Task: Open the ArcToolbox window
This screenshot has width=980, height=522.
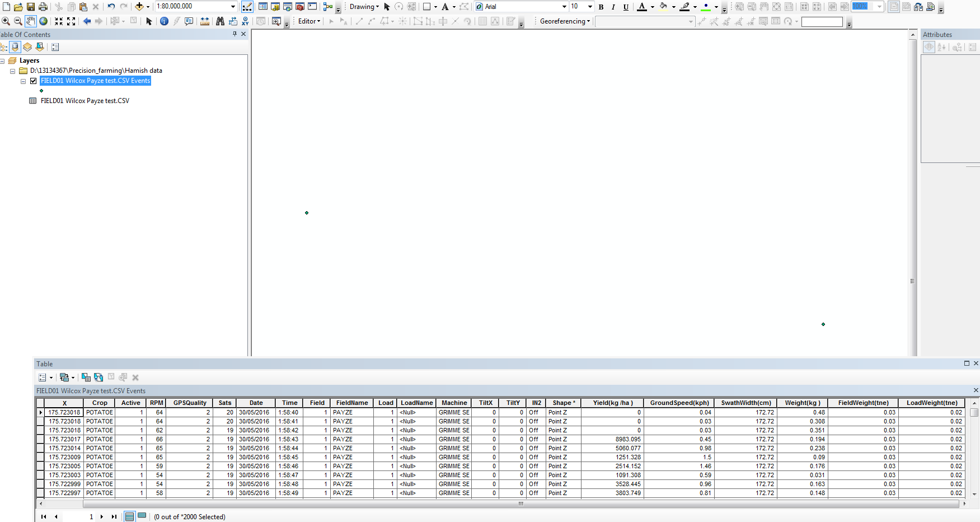Action: click(300, 7)
